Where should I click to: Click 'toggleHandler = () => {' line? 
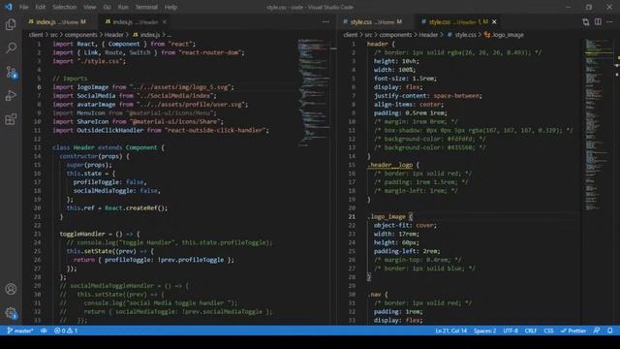99,234
